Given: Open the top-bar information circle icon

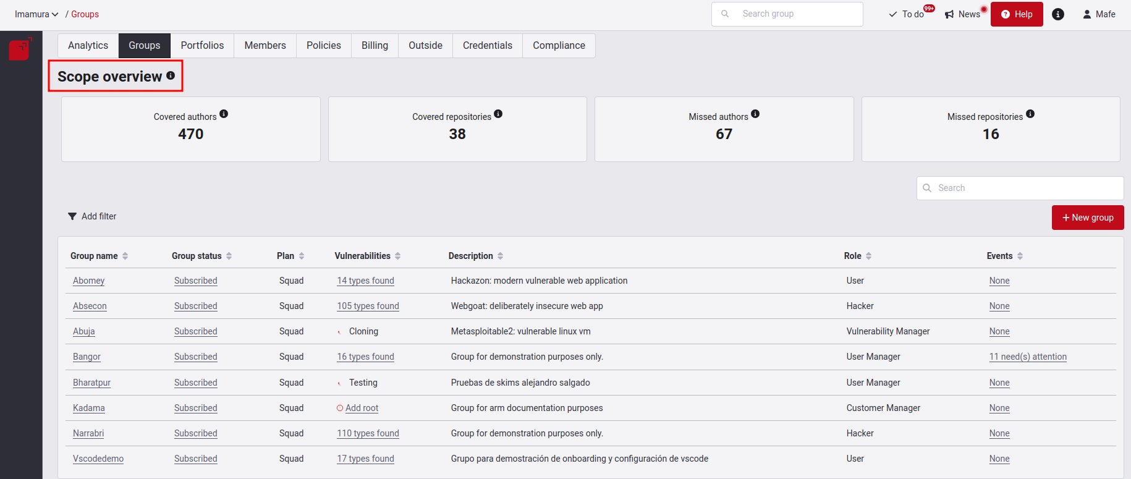Looking at the screenshot, I should pyautogui.click(x=1058, y=14).
